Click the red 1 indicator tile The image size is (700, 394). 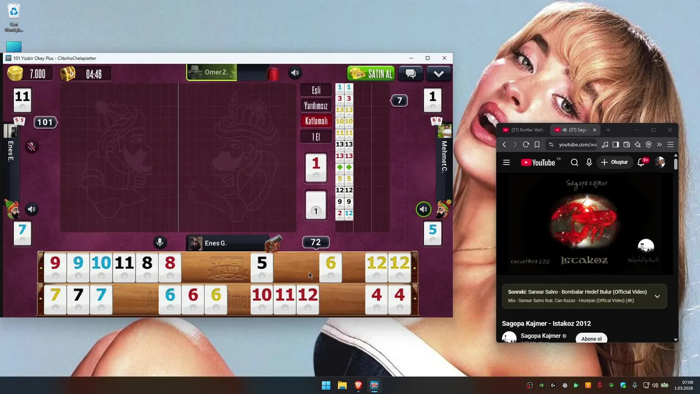coord(316,167)
